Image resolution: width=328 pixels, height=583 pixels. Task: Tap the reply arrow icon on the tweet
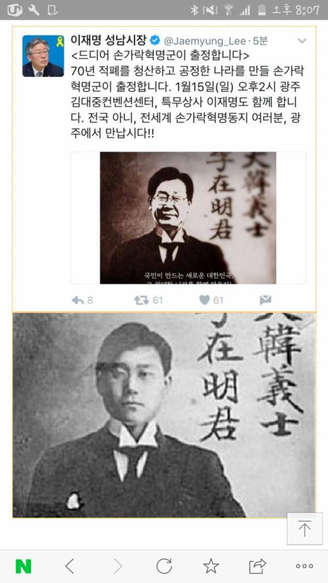coord(77,300)
